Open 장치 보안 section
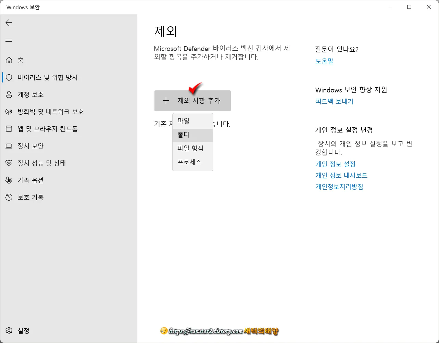 pos(31,145)
